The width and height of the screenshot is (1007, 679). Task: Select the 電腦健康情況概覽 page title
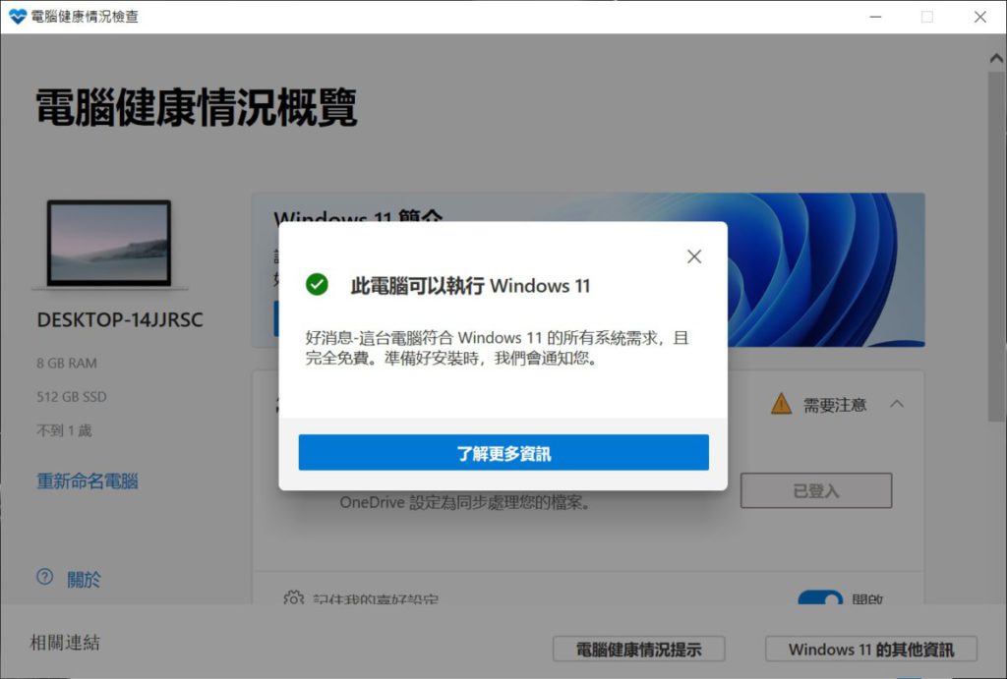click(x=196, y=107)
